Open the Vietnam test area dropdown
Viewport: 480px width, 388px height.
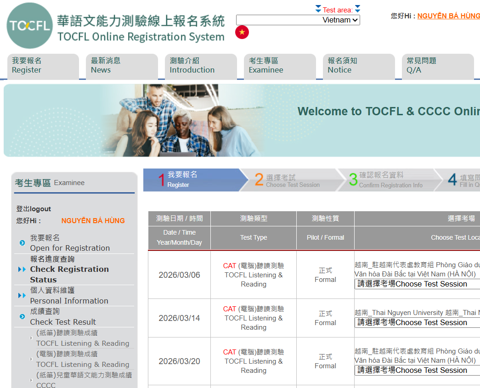[298, 20]
